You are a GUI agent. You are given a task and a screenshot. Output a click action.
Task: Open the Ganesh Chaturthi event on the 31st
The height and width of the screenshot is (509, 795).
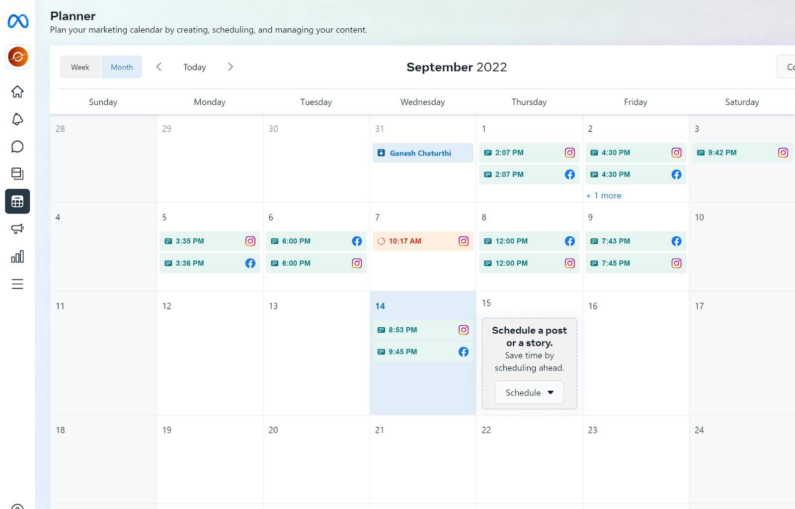423,153
